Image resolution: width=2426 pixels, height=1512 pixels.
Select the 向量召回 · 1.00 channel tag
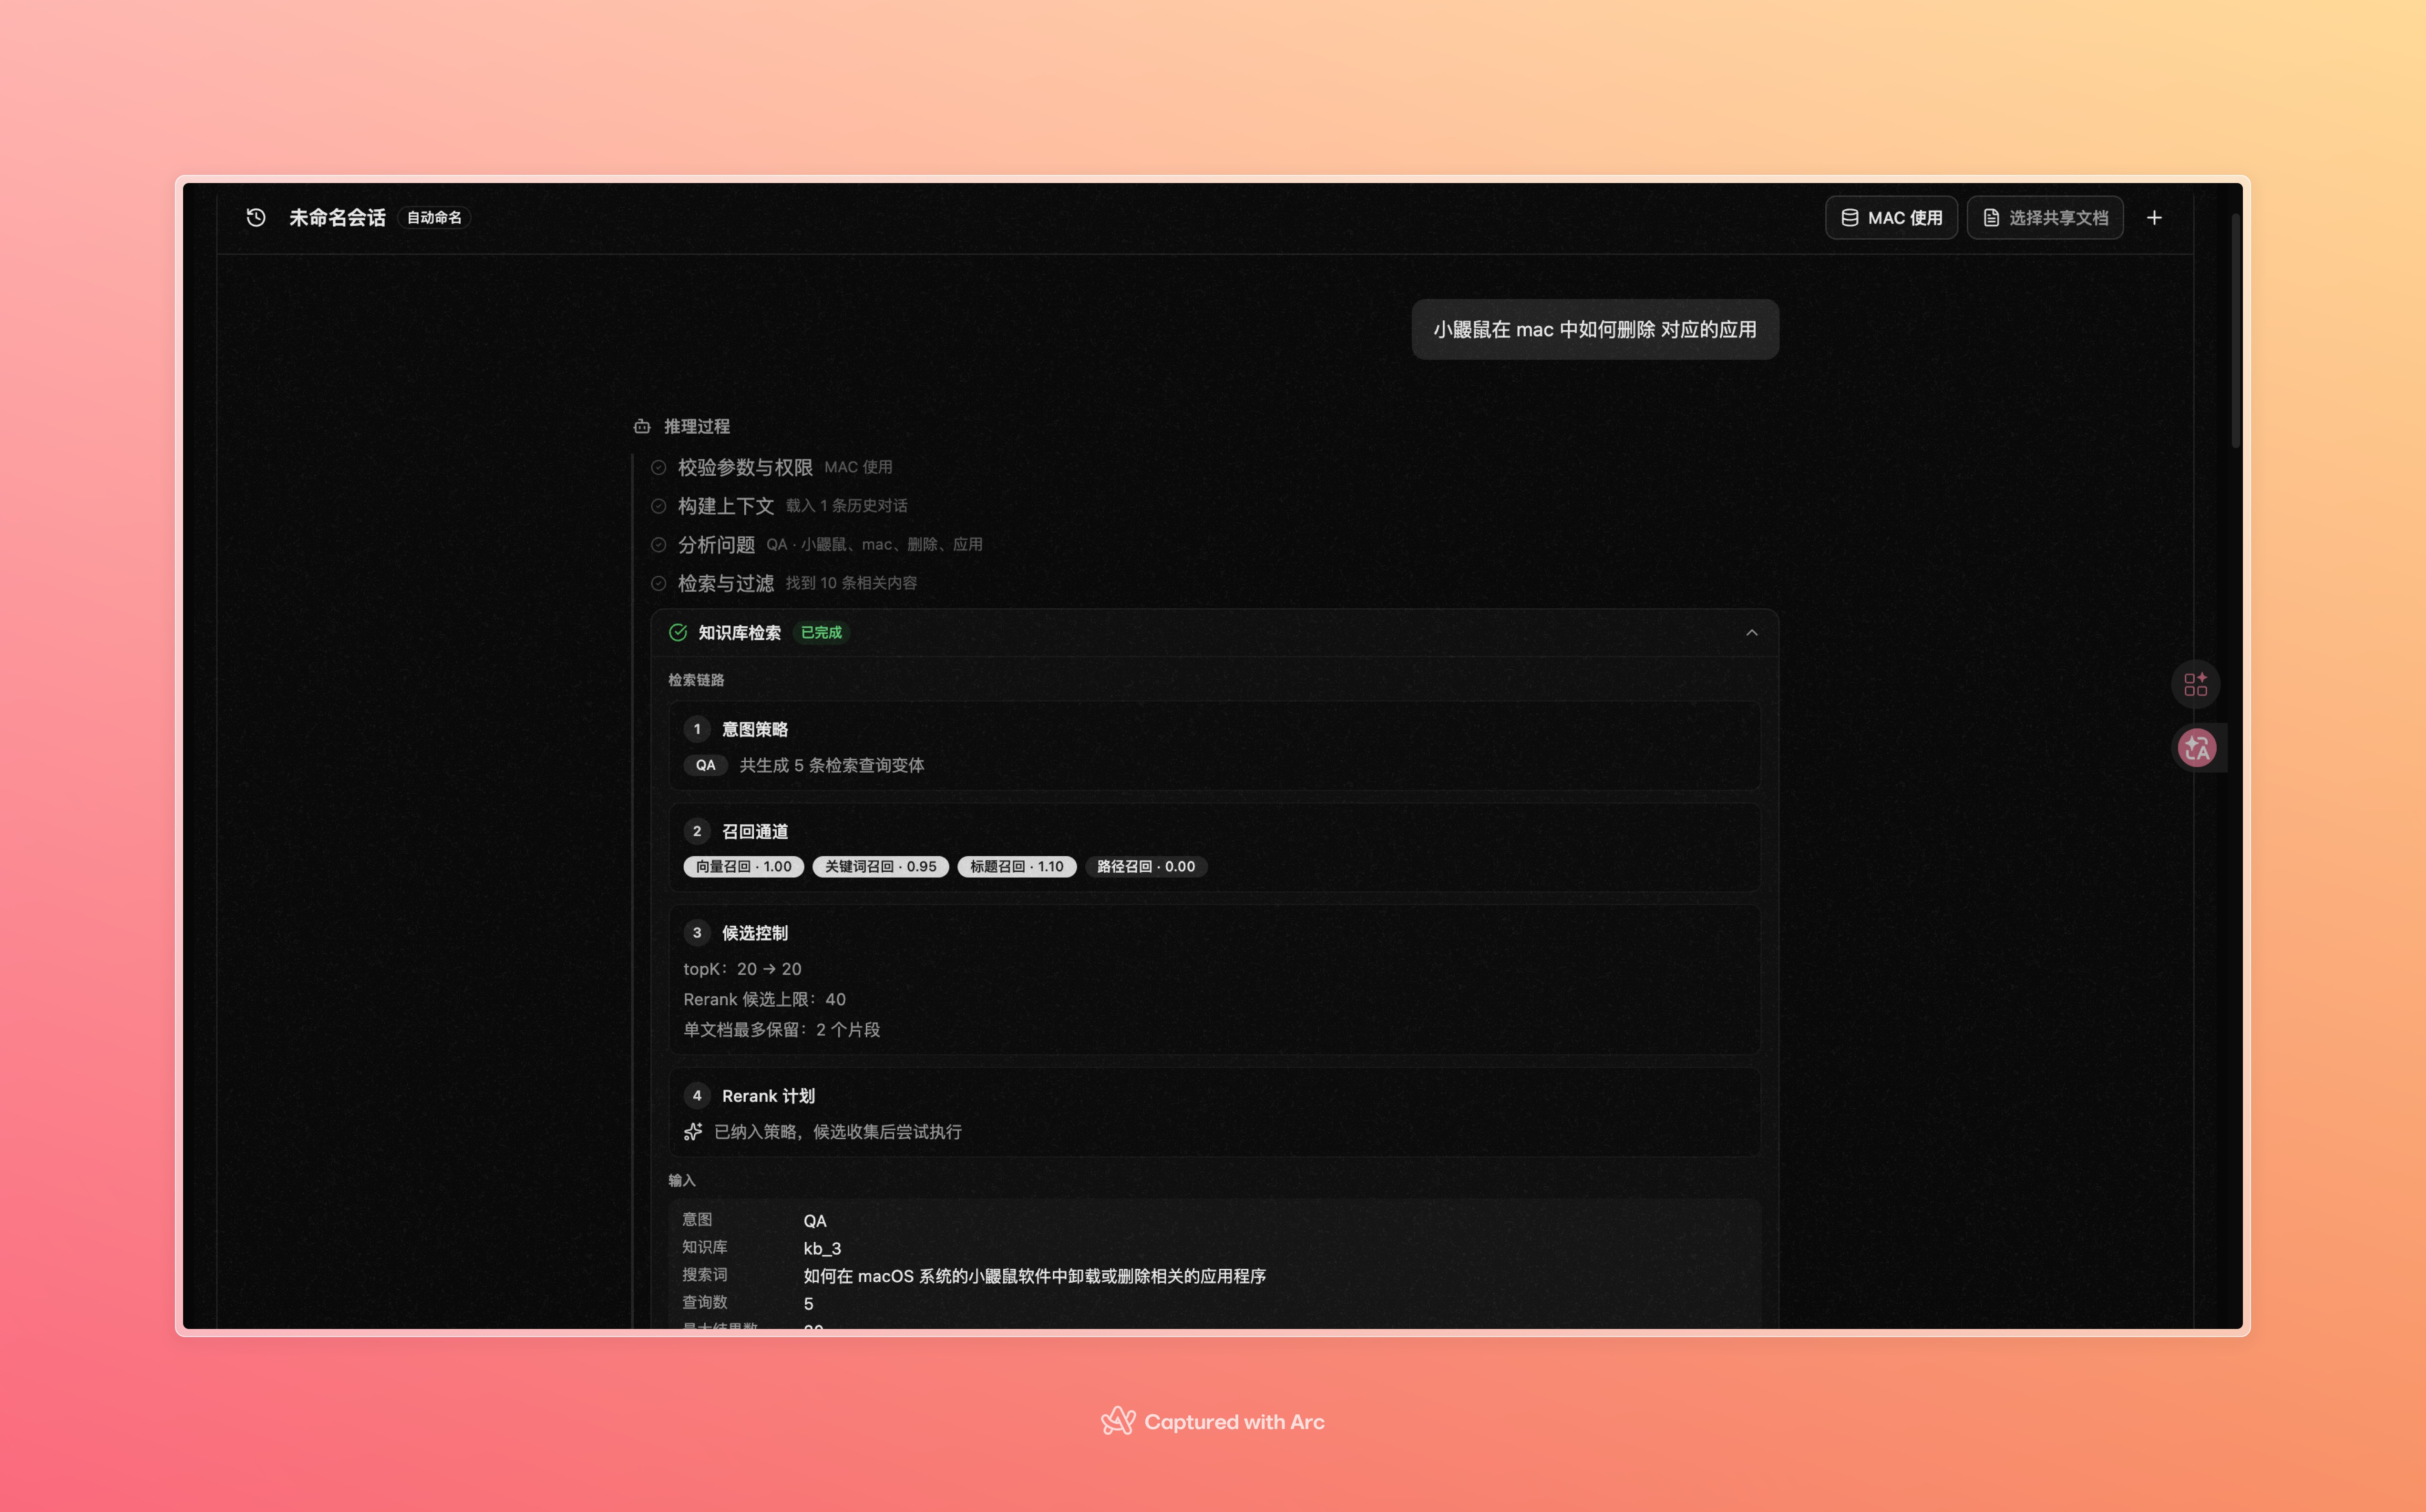pos(743,866)
